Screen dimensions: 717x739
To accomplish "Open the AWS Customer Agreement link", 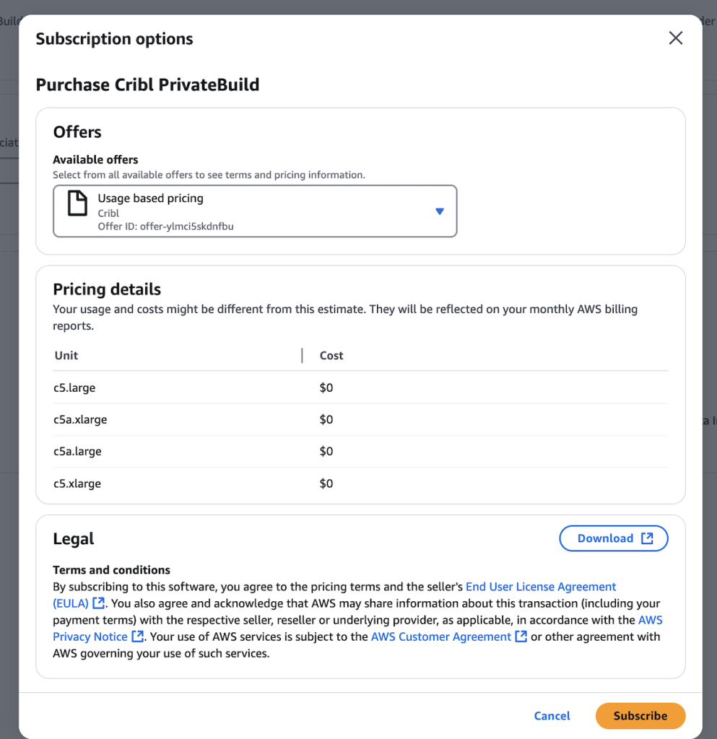I will 442,637.
